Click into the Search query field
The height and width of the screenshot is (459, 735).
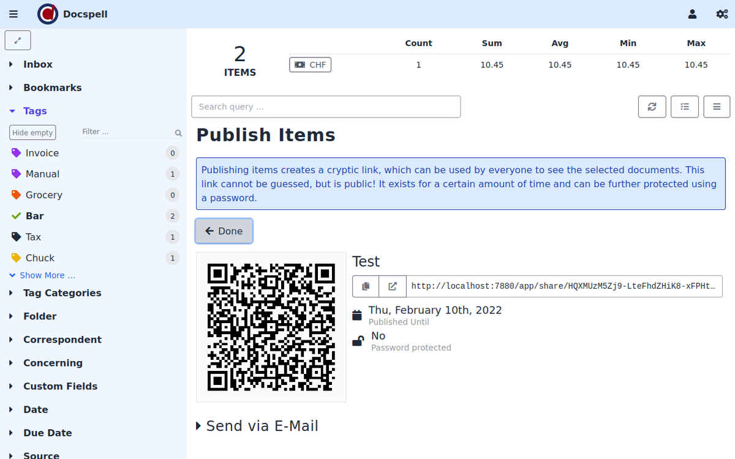pyautogui.click(x=325, y=106)
